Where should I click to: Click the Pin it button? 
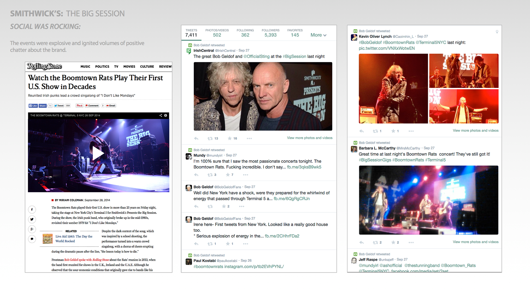pyautogui.click(x=79, y=106)
